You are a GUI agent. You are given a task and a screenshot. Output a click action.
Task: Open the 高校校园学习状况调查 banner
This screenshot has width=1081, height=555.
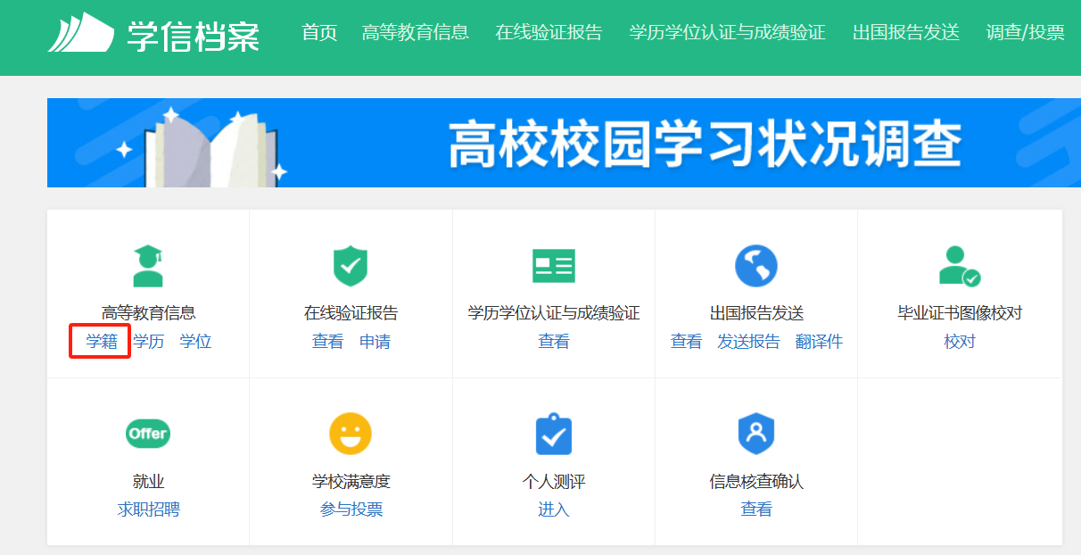coord(554,143)
